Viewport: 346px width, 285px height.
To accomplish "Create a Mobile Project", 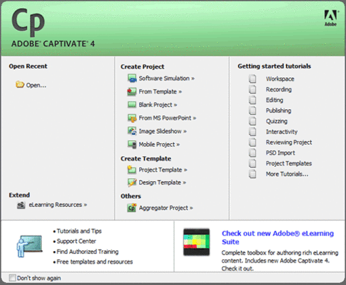I will [159, 145].
